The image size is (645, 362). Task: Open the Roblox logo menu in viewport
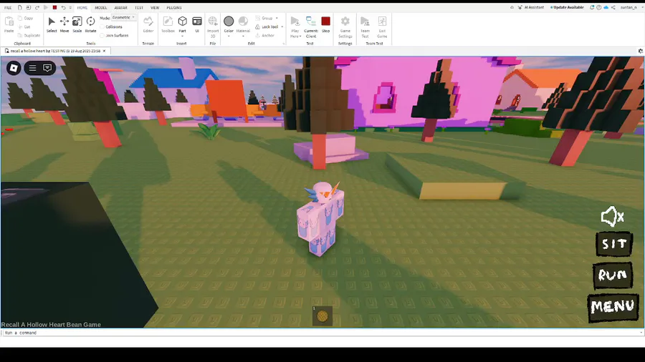[14, 68]
